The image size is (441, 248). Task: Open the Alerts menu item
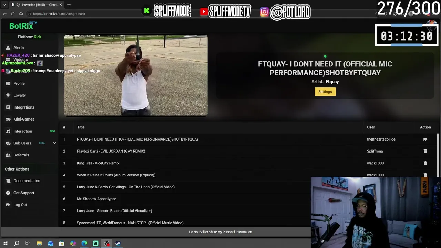click(19, 48)
